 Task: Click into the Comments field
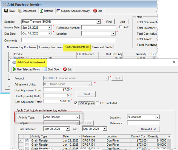click(68, 40)
